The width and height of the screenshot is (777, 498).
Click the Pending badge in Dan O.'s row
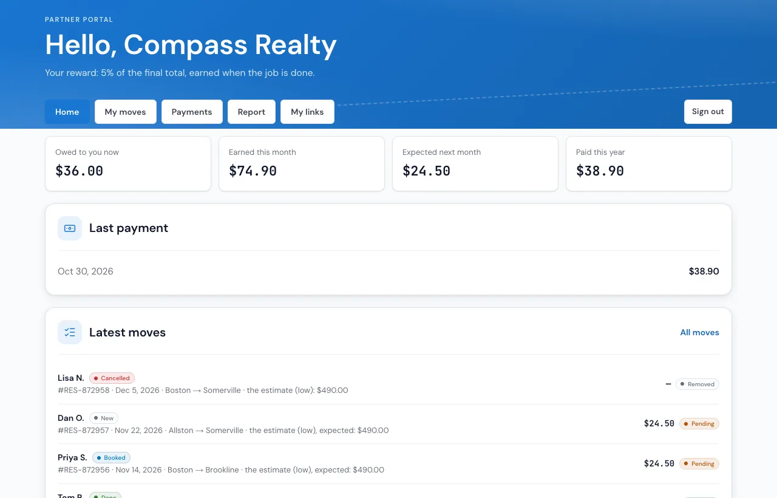(699, 424)
